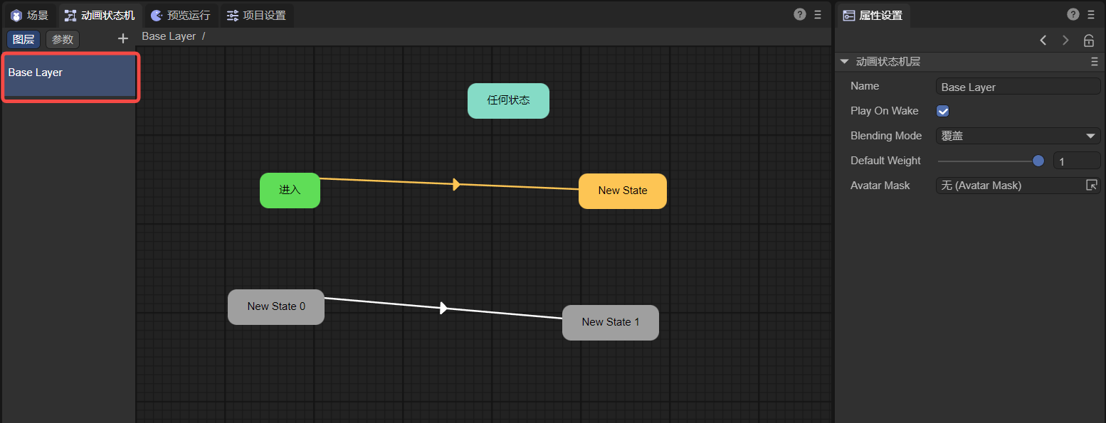Image resolution: width=1106 pixels, height=423 pixels.
Task: Switch to the 场景 tab
Action: [30, 15]
